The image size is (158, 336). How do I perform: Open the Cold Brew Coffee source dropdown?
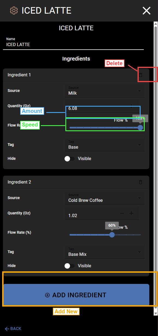click(105, 198)
